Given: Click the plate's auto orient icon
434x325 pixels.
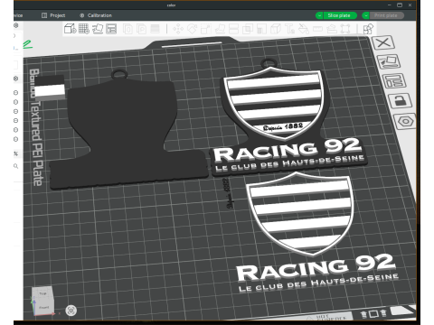Looking at the screenshot, I should click(389, 61).
